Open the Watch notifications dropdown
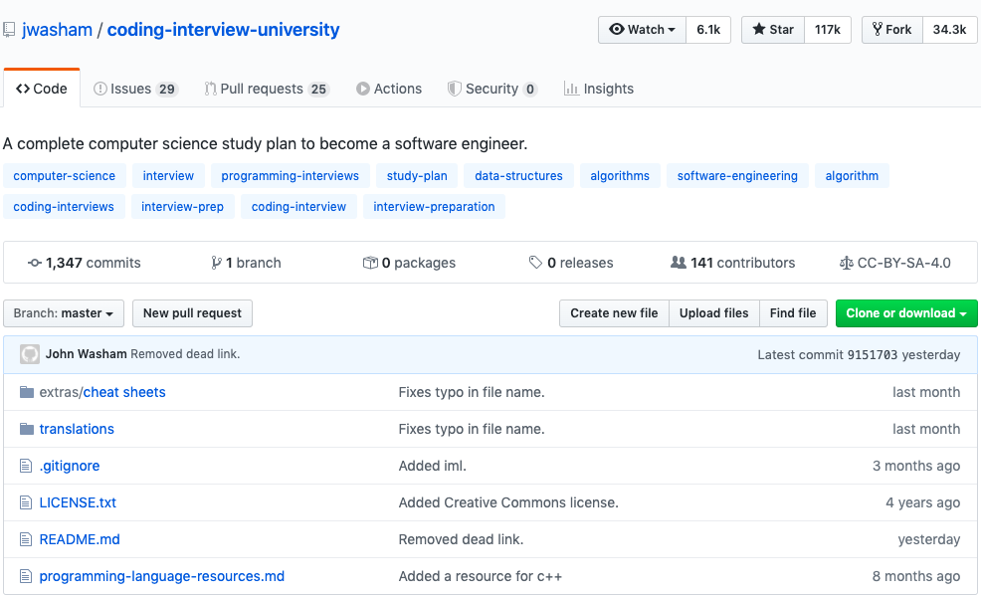Image resolution: width=981 pixels, height=595 pixels. pos(642,30)
